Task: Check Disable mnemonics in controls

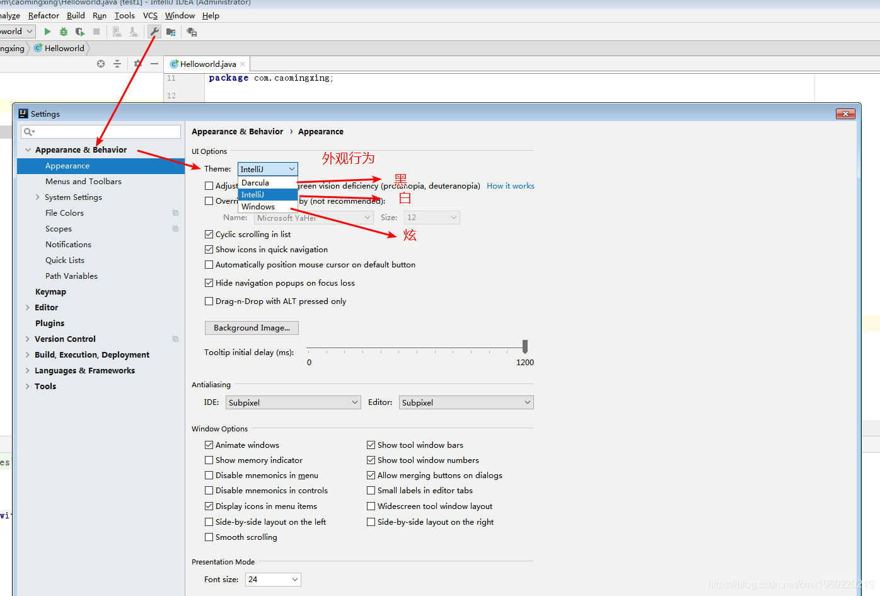Action: tap(209, 491)
